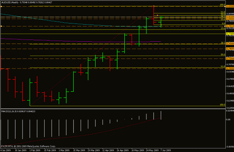Click the MACD 0.00 axis label
The height and width of the screenshot is (152, 234).
[228, 120]
